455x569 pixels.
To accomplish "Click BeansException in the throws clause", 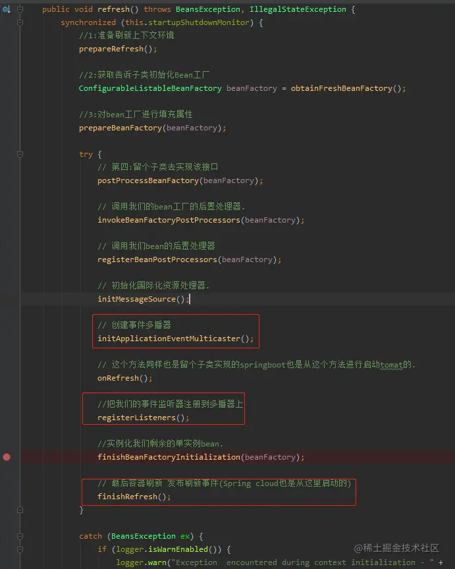I will (x=208, y=9).
